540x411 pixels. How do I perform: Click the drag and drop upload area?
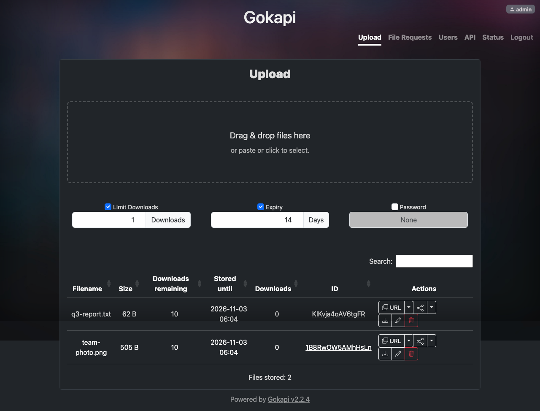(270, 142)
